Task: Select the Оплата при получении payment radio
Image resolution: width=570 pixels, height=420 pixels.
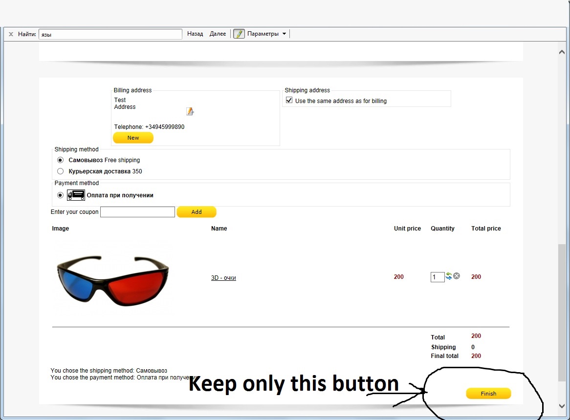Action: [60, 195]
